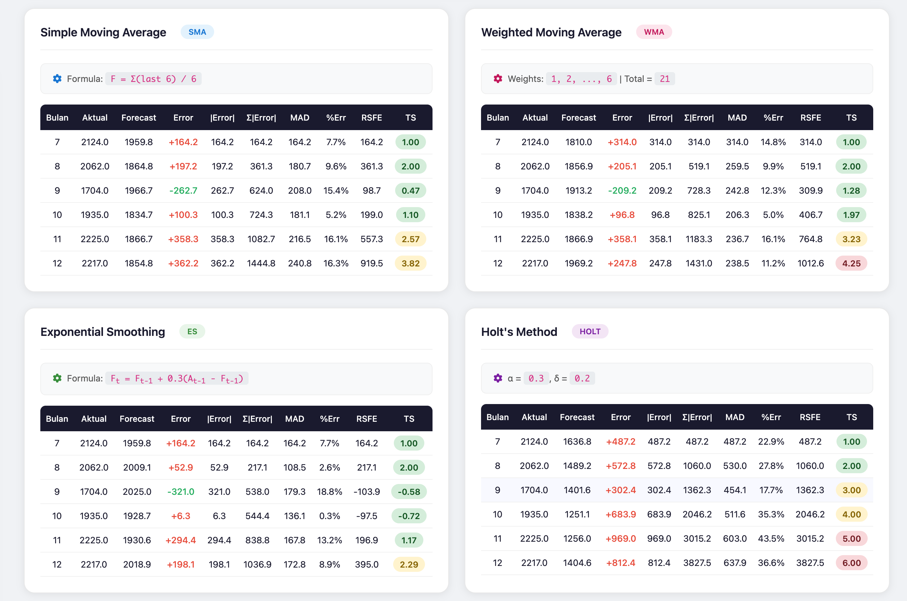Click the HOLT badge icon
The image size is (907, 601).
tap(590, 331)
